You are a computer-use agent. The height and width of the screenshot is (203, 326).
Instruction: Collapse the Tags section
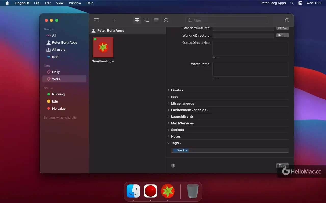pyautogui.click(x=169, y=143)
